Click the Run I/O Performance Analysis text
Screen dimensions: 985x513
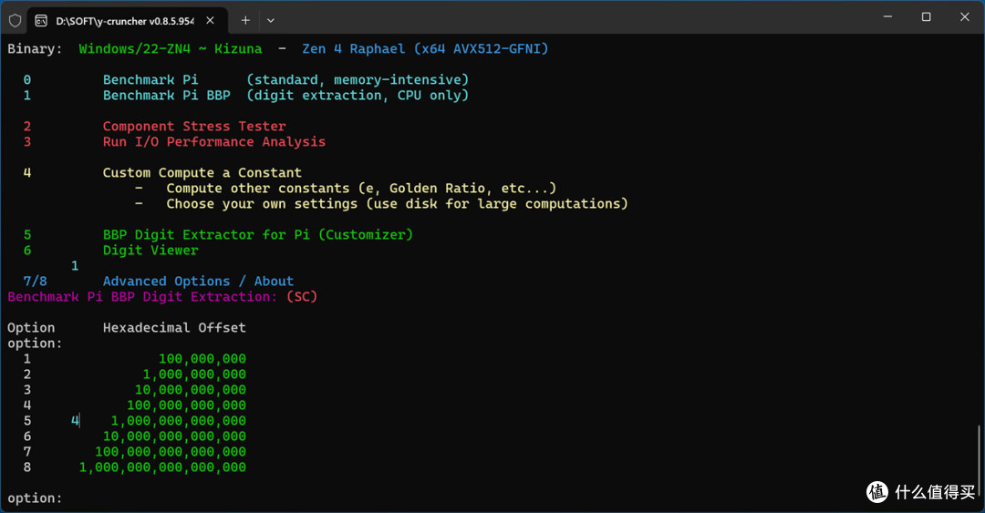pos(214,142)
